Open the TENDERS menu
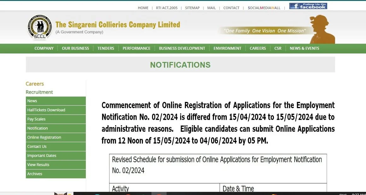Viewport: 366px width, 195px height. point(106,48)
